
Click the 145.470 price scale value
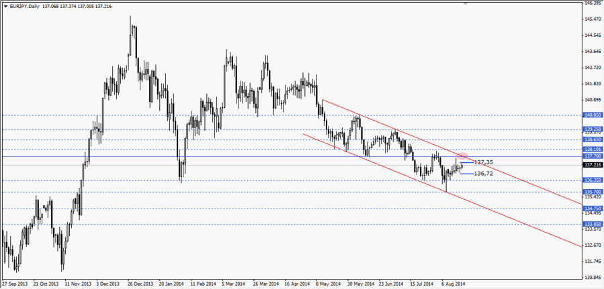[x=593, y=19]
